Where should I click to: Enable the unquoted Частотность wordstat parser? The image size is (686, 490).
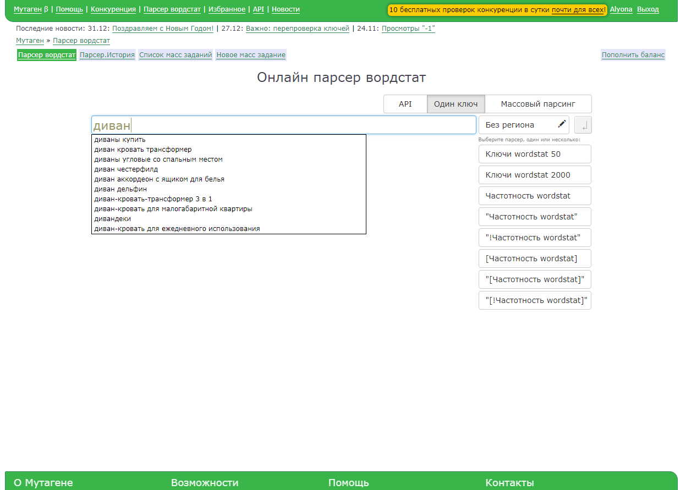point(534,196)
